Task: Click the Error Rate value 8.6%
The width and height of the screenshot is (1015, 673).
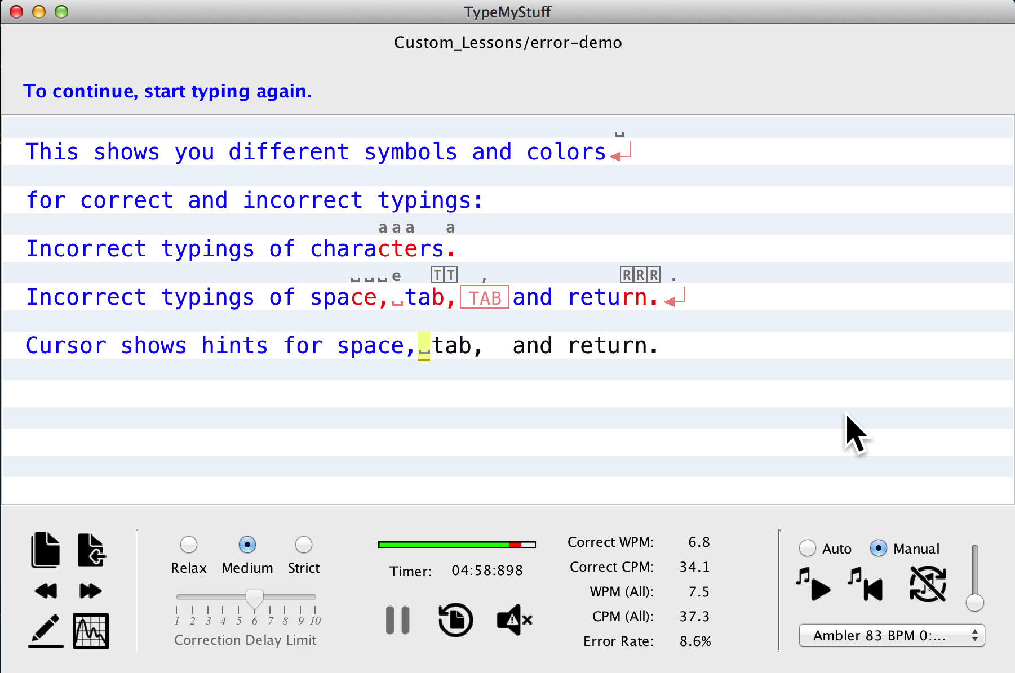Action: coord(695,641)
